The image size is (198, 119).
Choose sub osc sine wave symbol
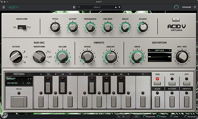pyautogui.click(x=49, y=62)
